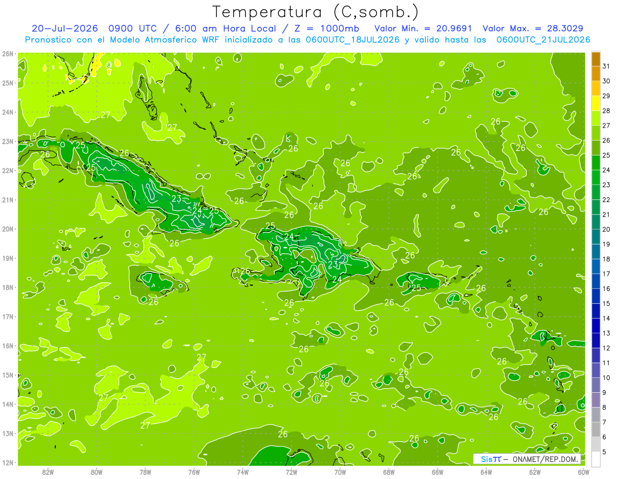The height and width of the screenshot is (479, 620).
Task: Click the white legend swatch below 5
Action: pyautogui.click(x=596, y=459)
